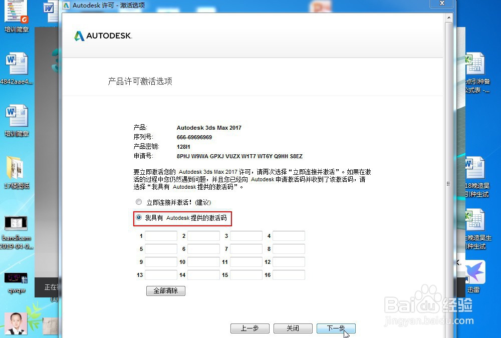Select 点引种备 Excel file desktop icon
The image size is (501, 338).
pos(476,73)
